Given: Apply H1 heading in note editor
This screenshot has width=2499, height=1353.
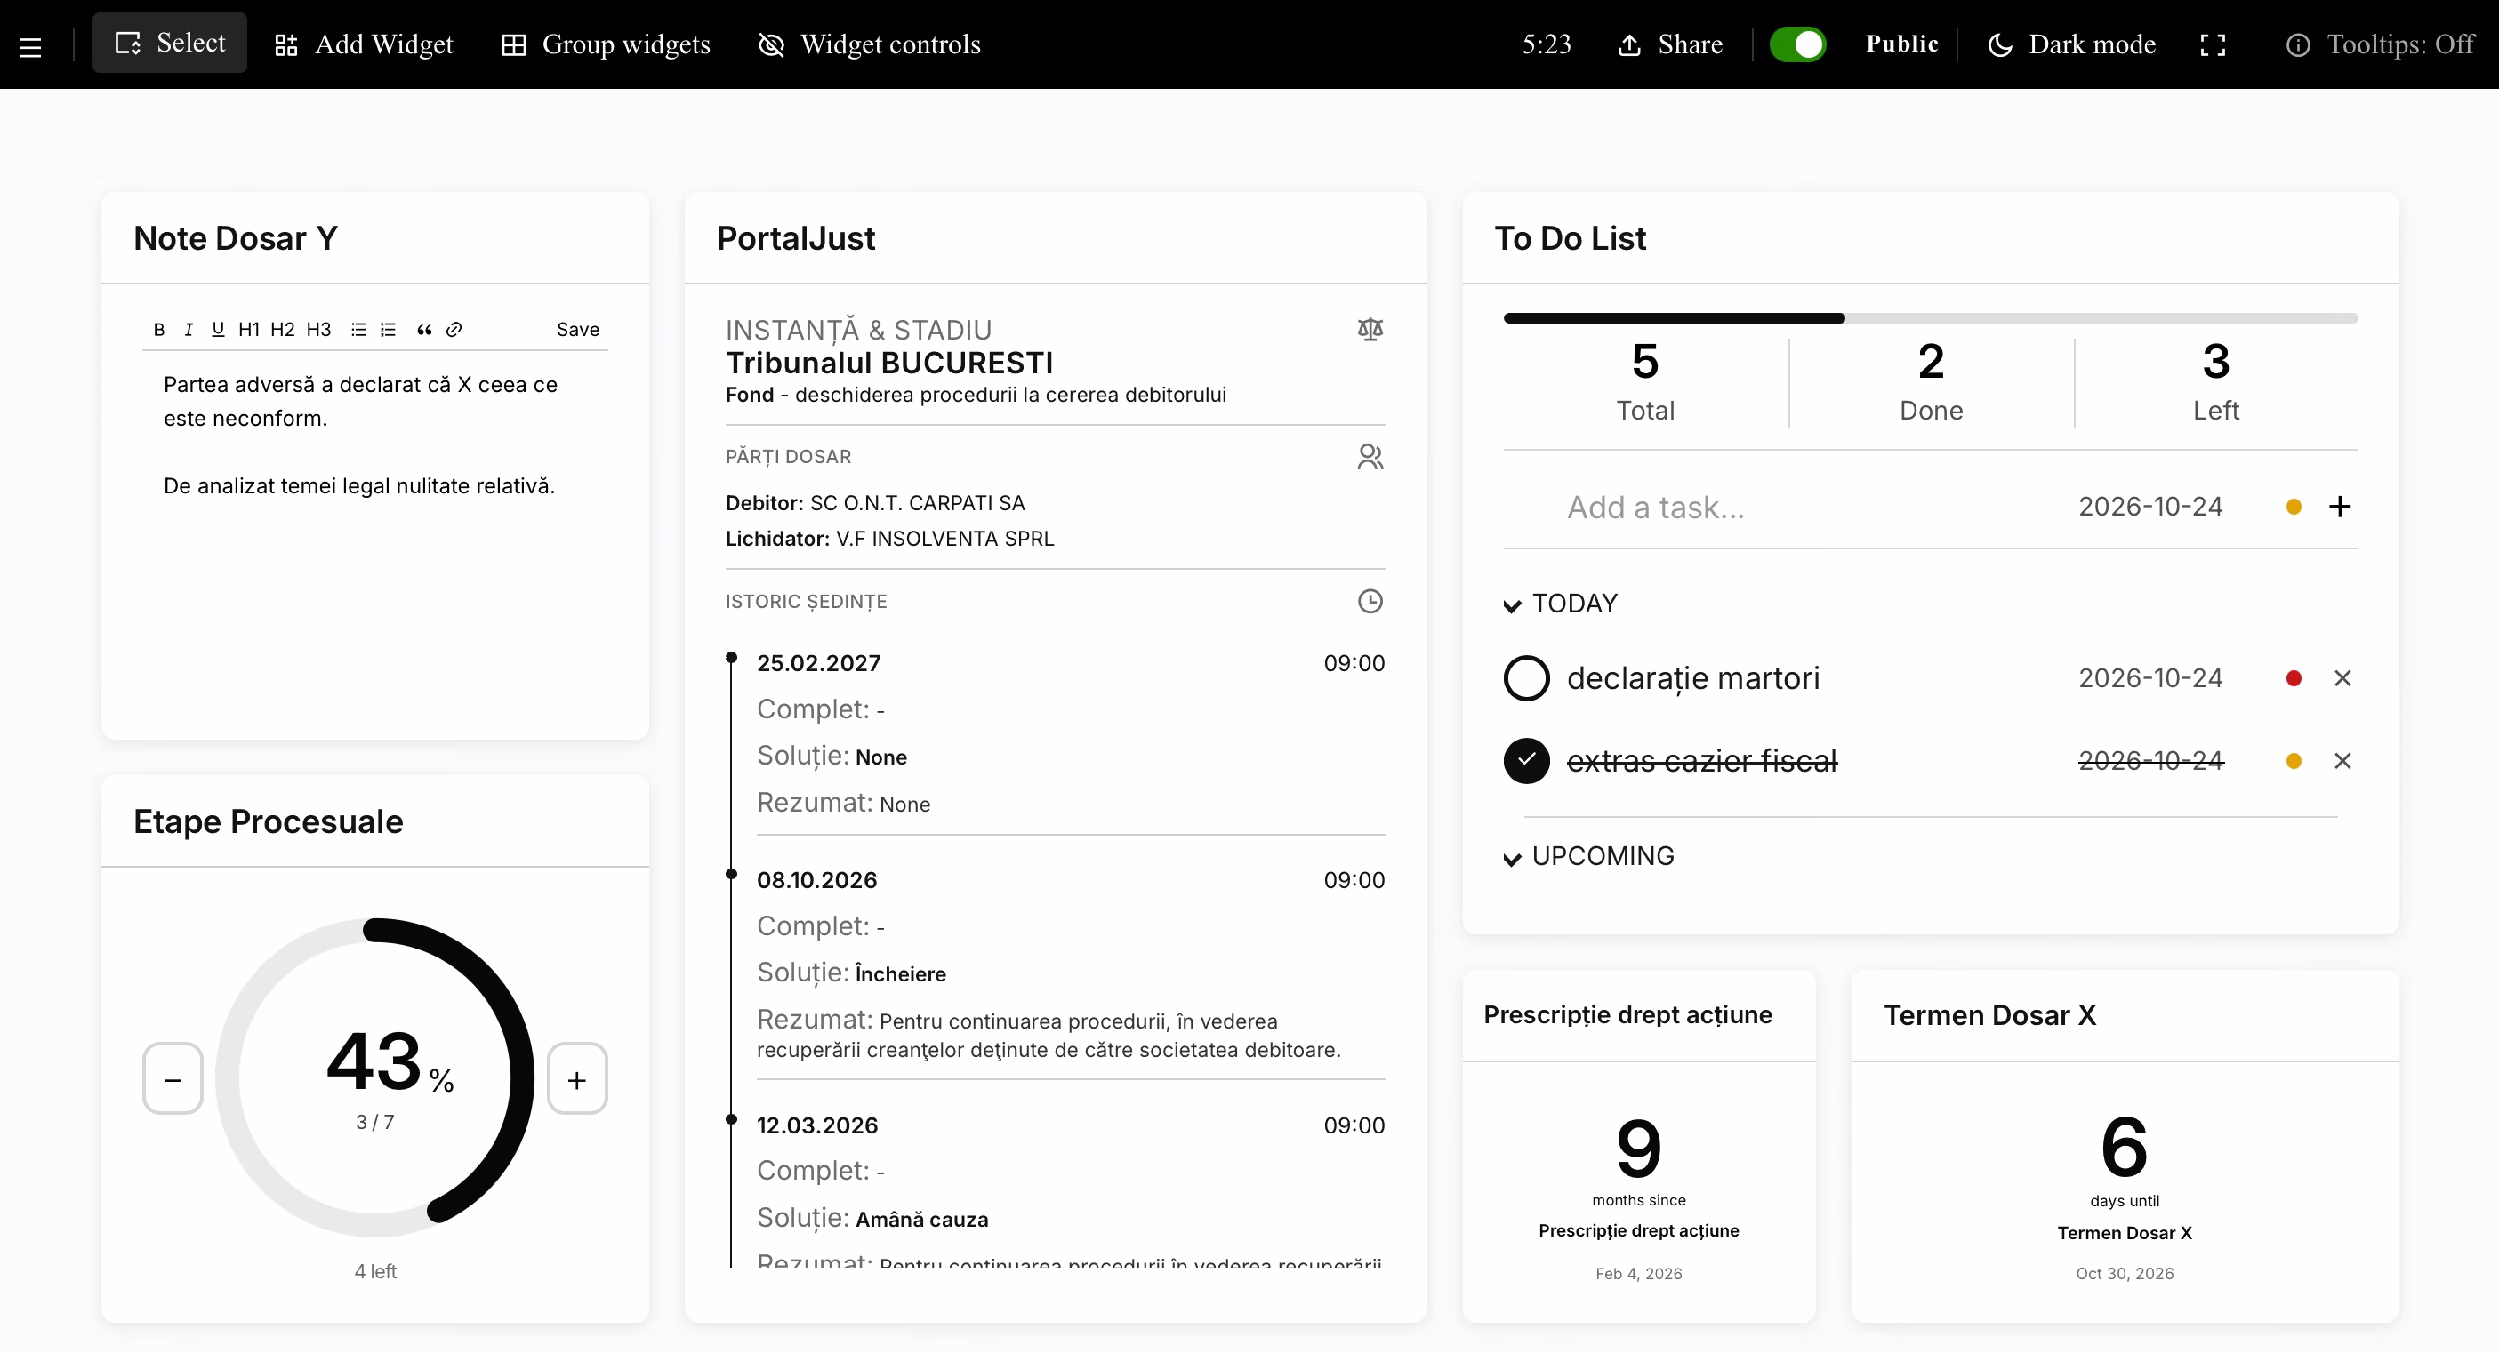Looking at the screenshot, I should coord(249,330).
